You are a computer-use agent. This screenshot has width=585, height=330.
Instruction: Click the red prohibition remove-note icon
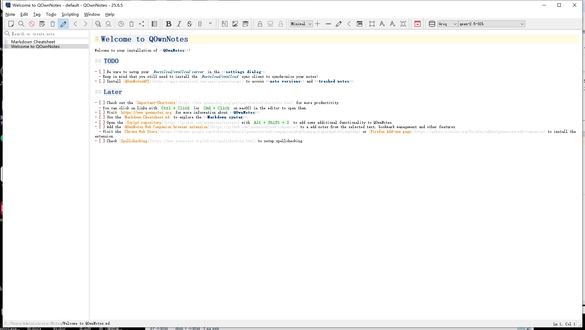pyautogui.click(x=32, y=24)
